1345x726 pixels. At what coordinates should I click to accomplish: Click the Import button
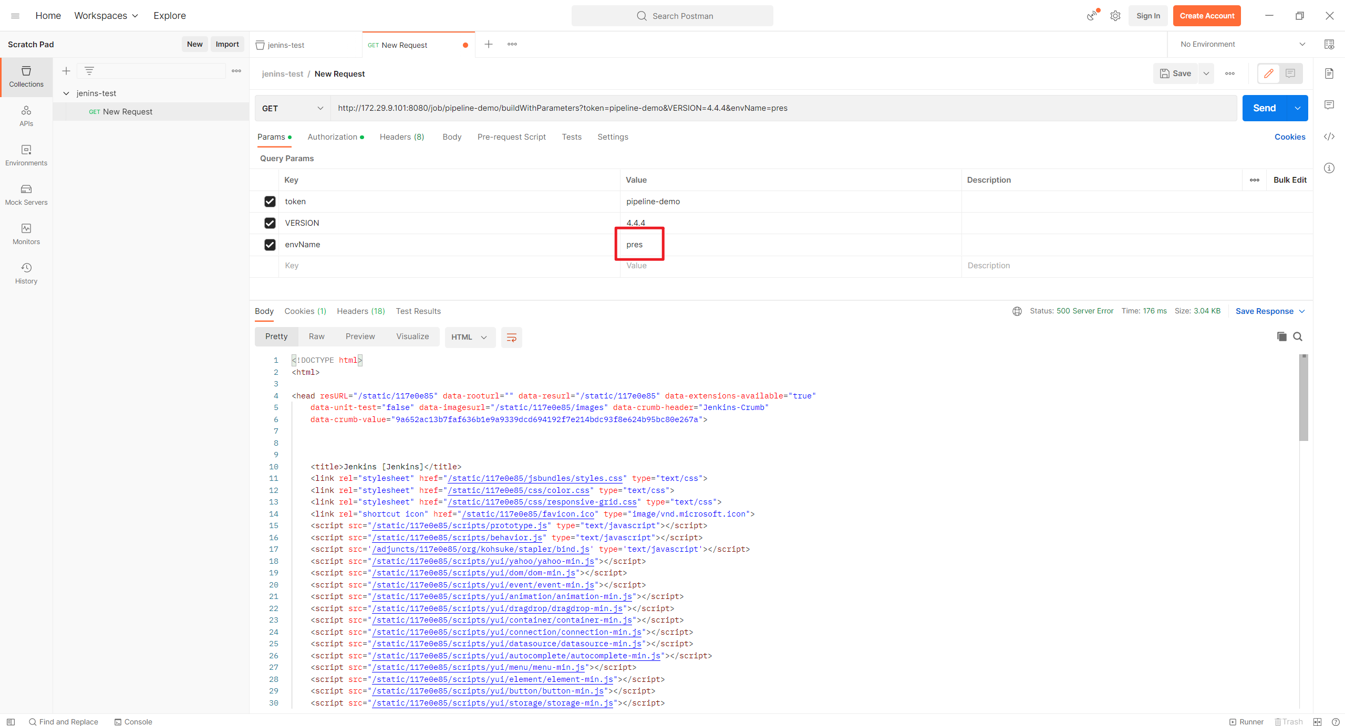pos(227,44)
